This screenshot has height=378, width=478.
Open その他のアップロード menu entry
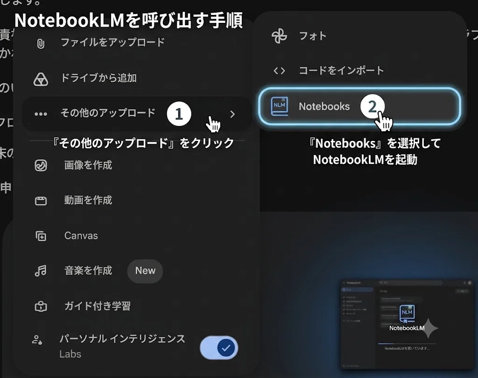pyautogui.click(x=137, y=114)
